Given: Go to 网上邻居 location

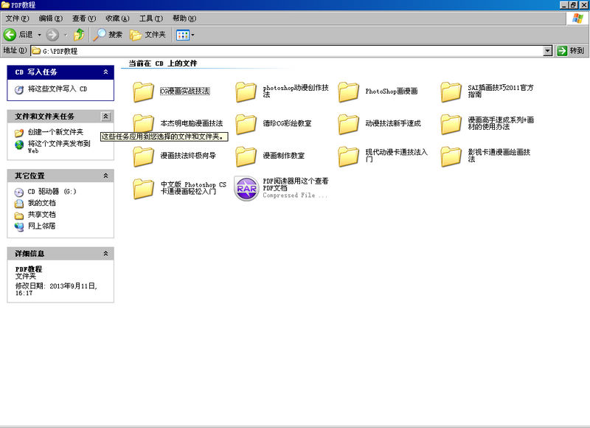Looking at the screenshot, I should [x=42, y=227].
